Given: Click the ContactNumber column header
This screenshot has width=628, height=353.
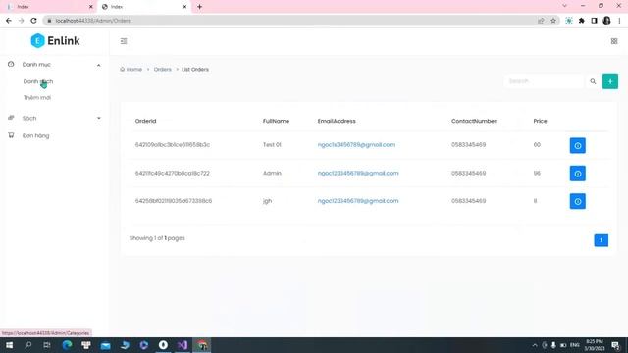Looking at the screenshot, I should pos(474,121).
